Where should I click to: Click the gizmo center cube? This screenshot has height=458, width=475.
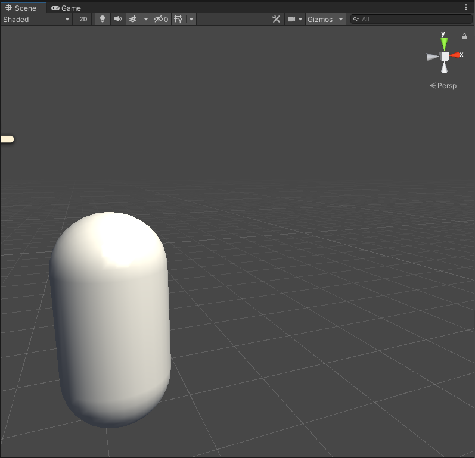point(445,57)
